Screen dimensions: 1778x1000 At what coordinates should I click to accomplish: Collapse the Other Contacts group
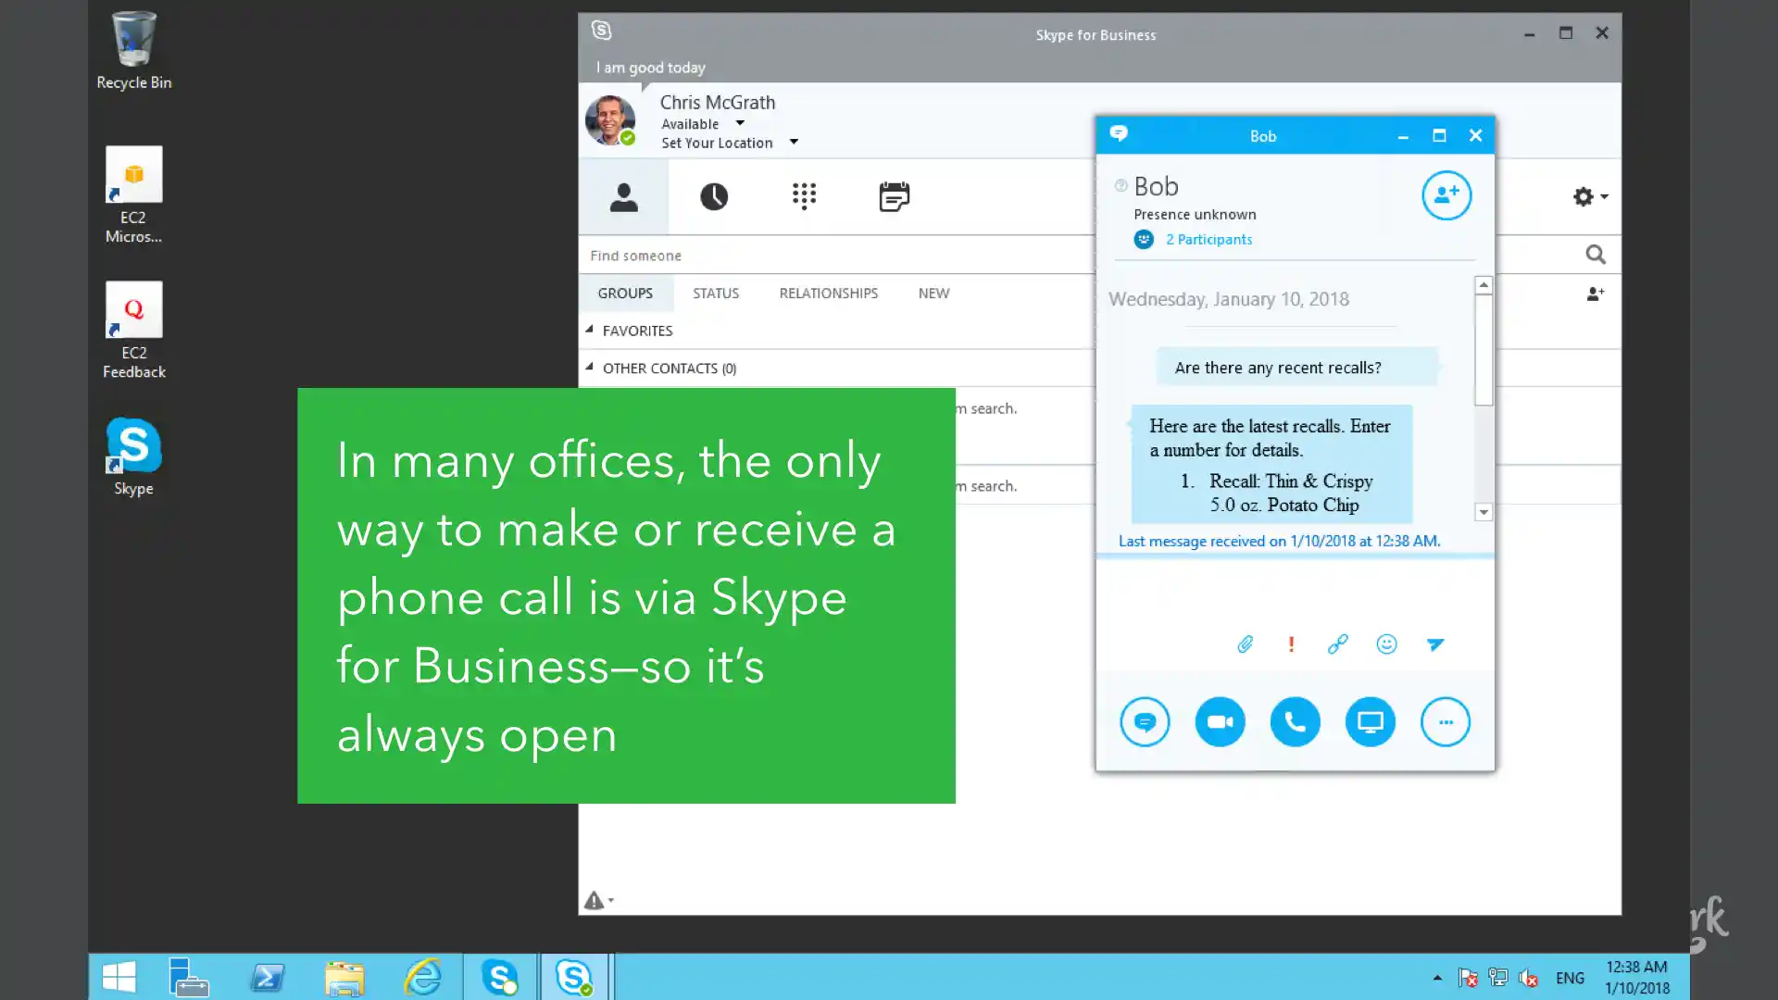click(x=589, y=368)
